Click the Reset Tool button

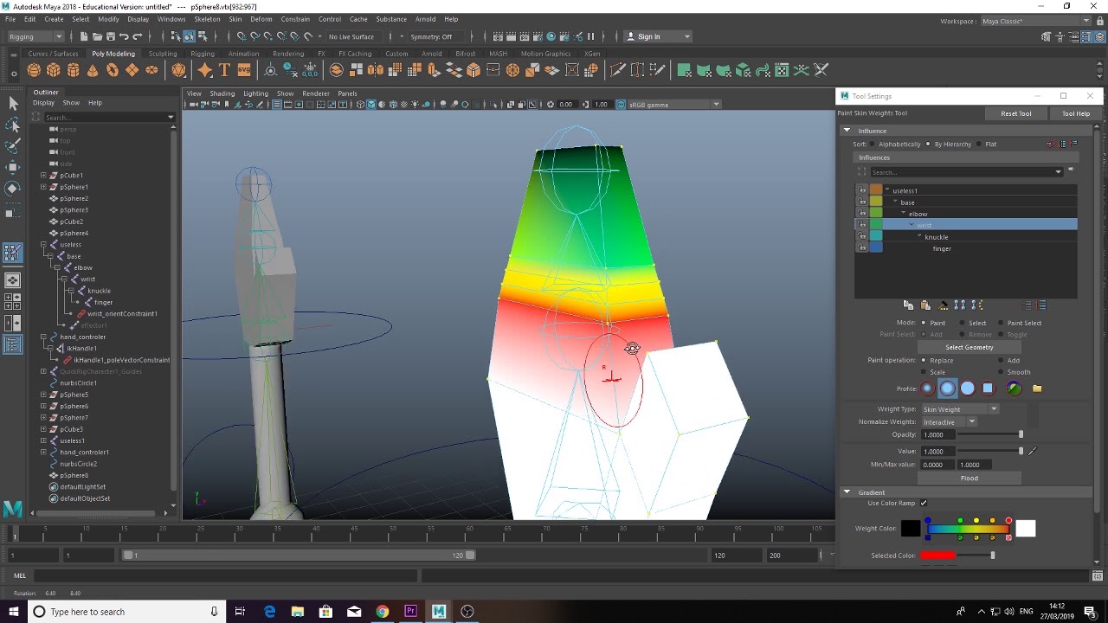1015,113
